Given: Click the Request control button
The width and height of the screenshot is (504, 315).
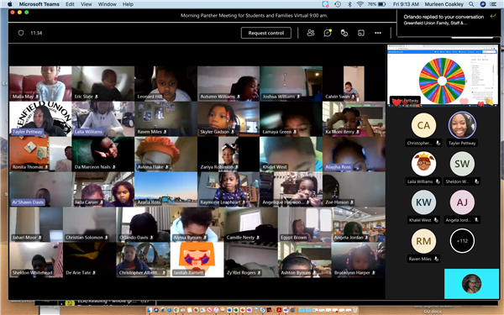Looking at the screenshot, I should coord(266,33).
